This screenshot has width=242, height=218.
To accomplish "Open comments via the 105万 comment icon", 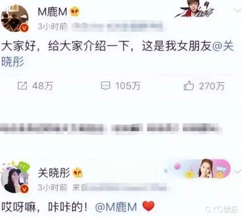I will click(106, 86).
